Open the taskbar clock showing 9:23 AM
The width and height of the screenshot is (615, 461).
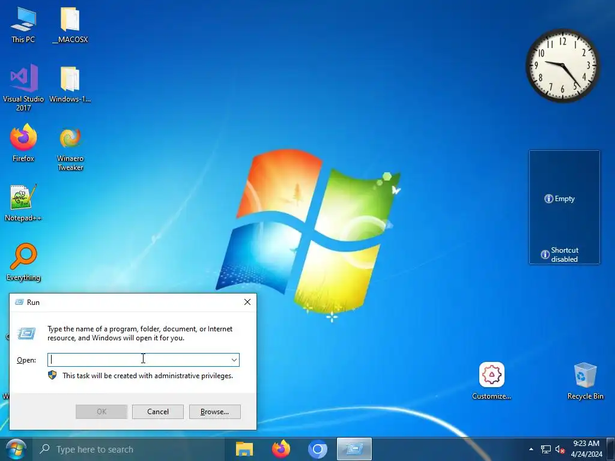[x=586, y=449]
